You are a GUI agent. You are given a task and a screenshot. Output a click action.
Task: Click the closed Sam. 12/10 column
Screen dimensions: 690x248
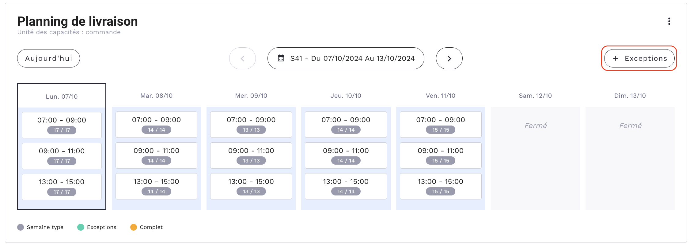535,158
